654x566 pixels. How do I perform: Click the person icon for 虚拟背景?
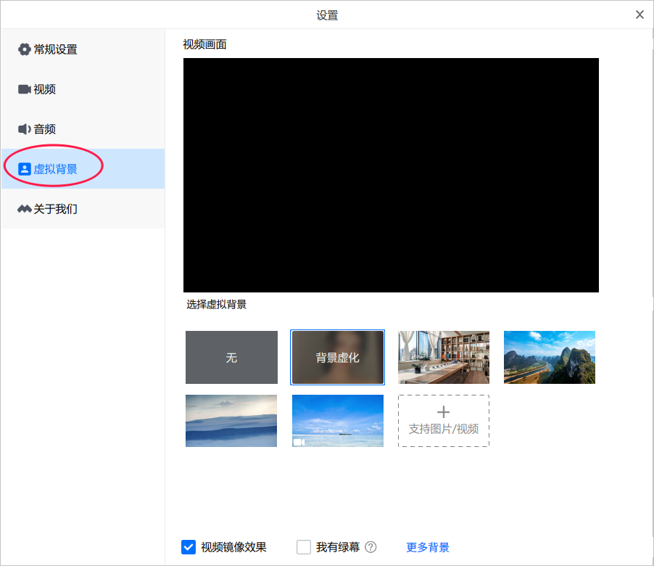click(x=25, y=169)
